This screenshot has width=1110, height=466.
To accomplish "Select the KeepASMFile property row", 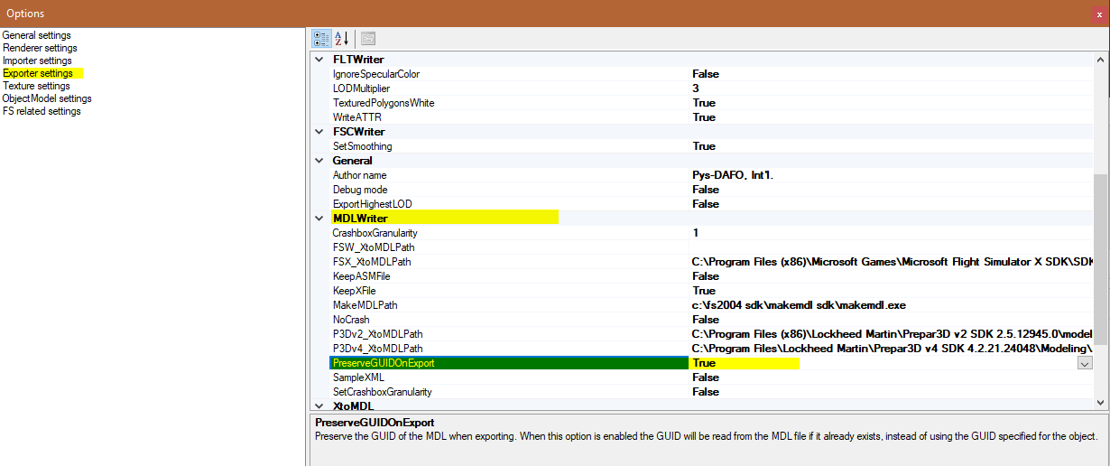I will [361, 276].
